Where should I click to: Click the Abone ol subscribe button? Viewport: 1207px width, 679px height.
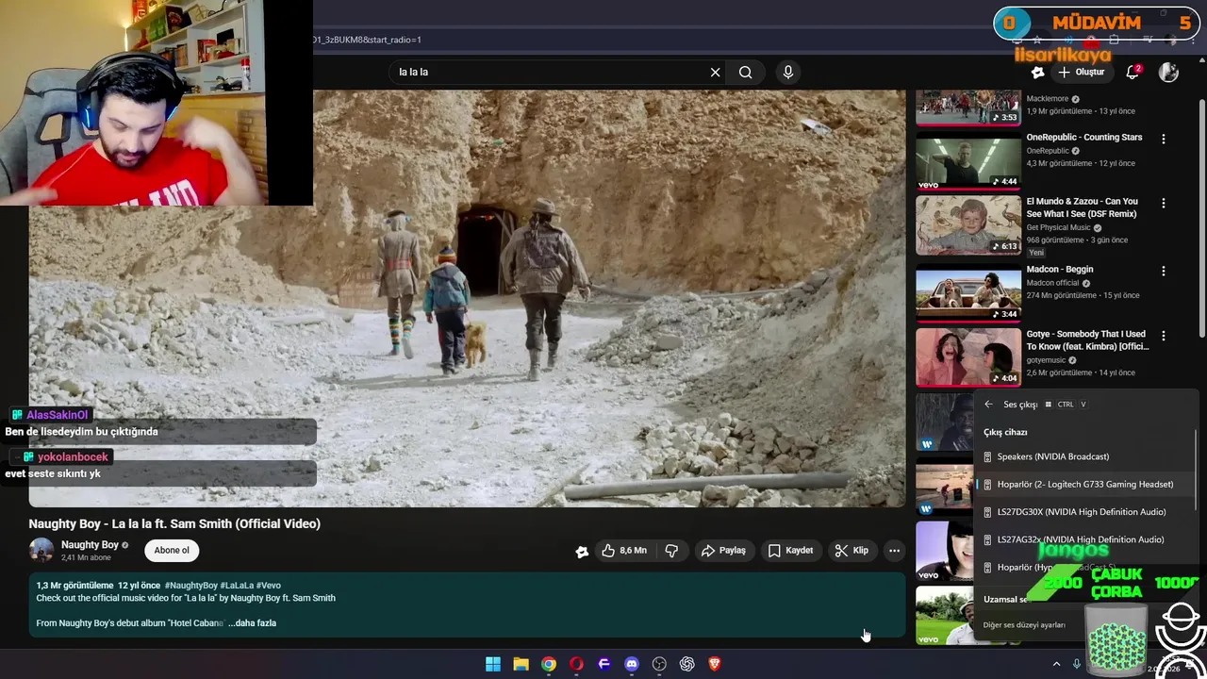[172, 551]
